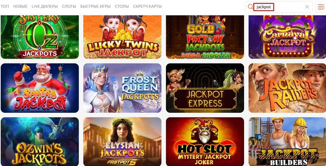Clear the jackpot search text
The width and height of the screenshot is (326, 166).
click(x=307, y=7)
